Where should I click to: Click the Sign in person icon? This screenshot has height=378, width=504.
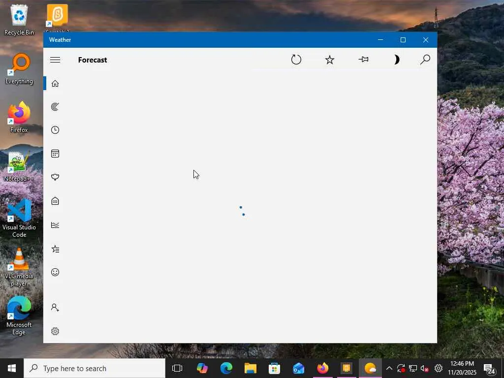pyautogui.click(x=55, y=308)
